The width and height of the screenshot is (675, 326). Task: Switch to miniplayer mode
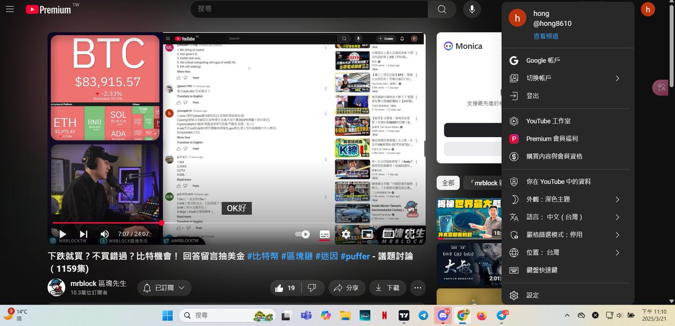367,234
